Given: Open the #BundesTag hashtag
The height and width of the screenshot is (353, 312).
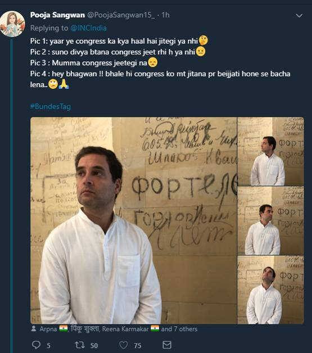Looking at the screenshot, I should pyautogui.click(x=51, y=106).
